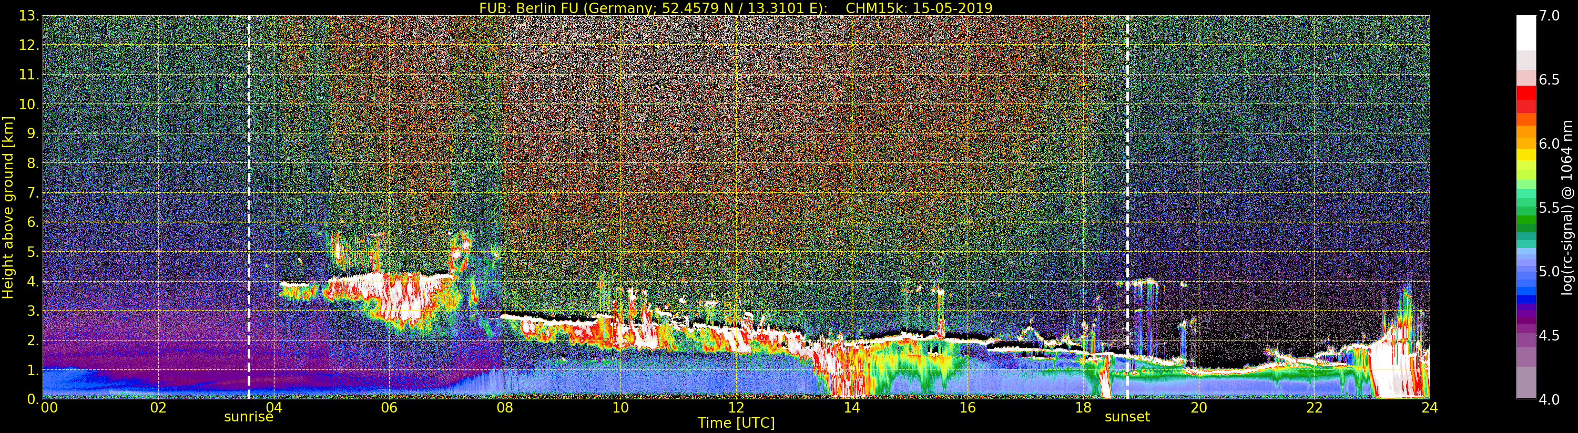Click the time axis tick '08'
This screenshot has height=433, width=1578.
[505, 407]
